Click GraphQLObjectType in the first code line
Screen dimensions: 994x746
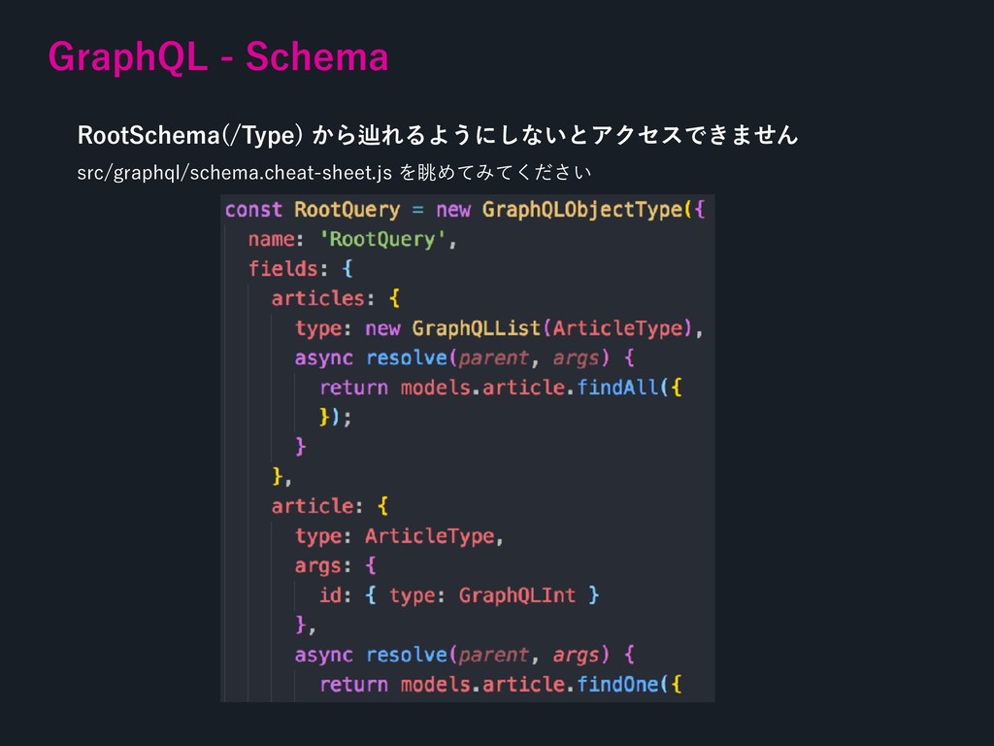(x=582, y=209)
